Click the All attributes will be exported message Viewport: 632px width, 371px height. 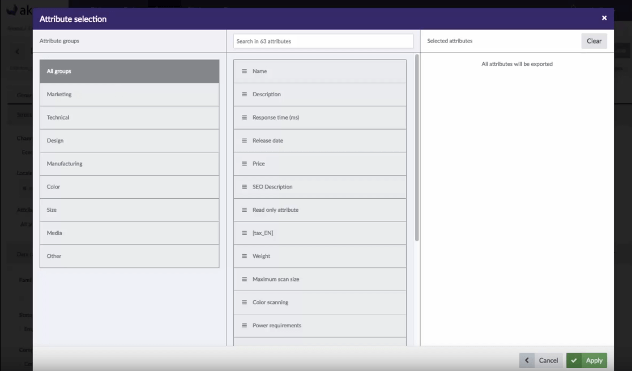click(x=516, y=63)
